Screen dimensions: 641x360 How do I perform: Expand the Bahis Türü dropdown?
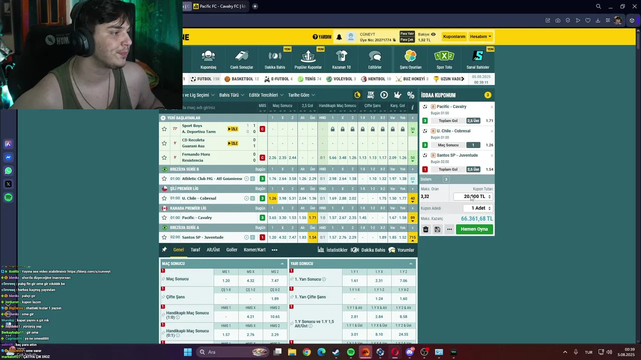(x=231, y=95)
